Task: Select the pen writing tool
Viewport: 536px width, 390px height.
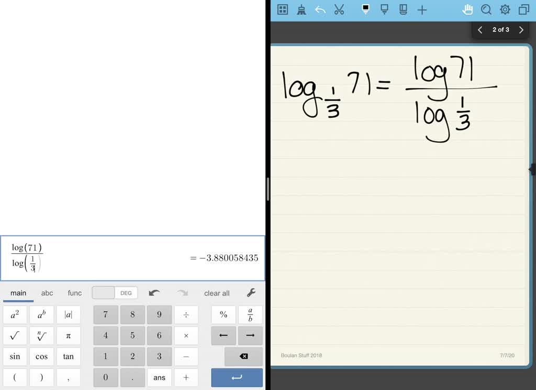Action: pos(365,9)
